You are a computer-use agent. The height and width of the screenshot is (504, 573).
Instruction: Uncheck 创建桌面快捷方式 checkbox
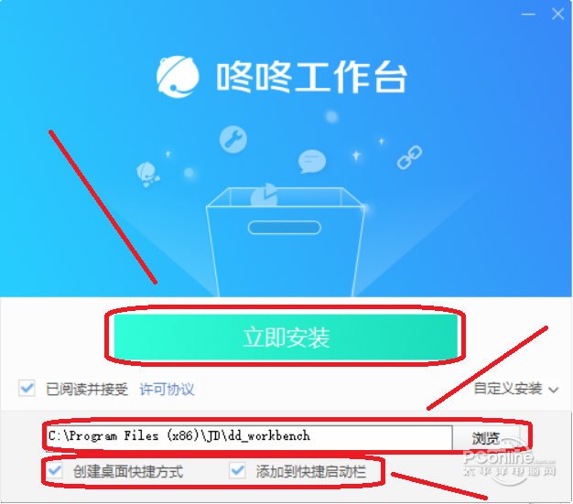click(55, 470)
